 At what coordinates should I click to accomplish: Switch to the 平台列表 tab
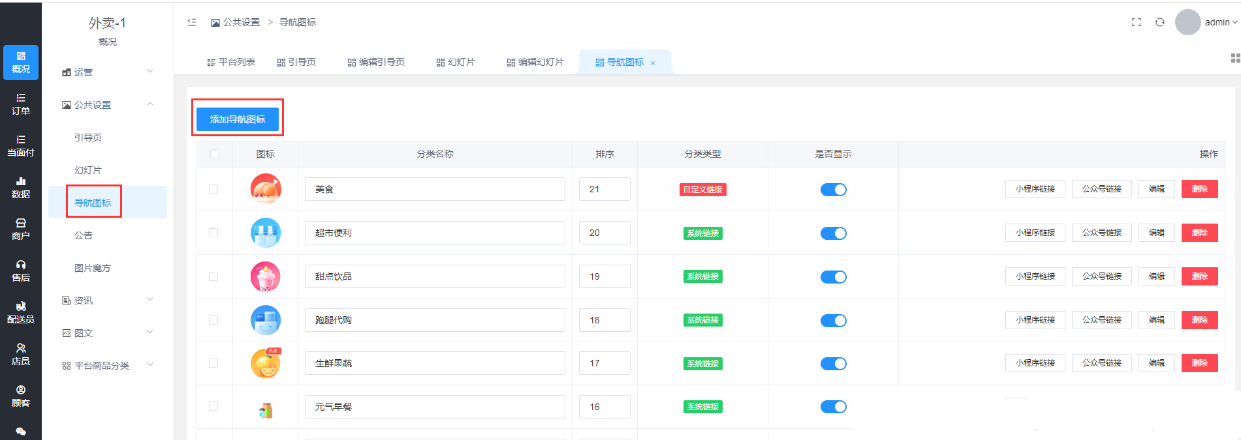[x=231, y=62]
